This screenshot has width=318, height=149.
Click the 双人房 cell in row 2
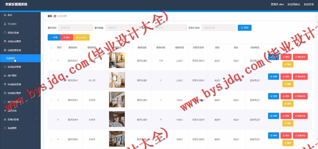tap(92, 80)
